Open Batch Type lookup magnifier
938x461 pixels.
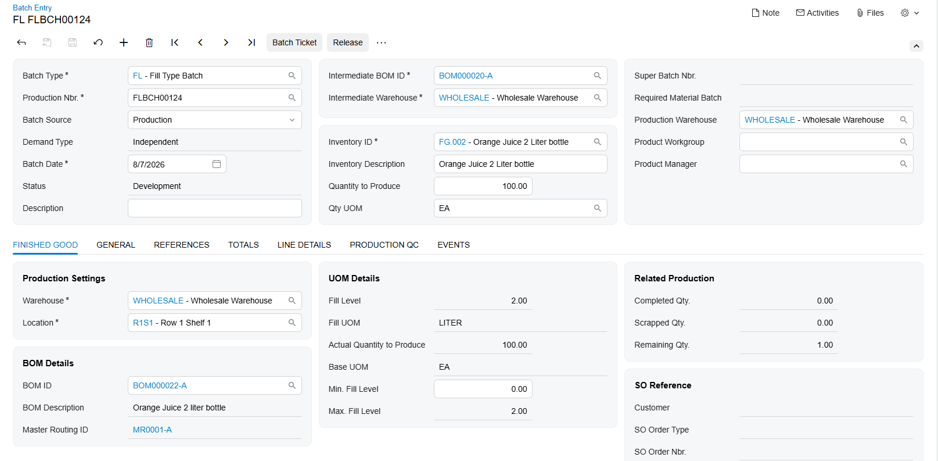292,76
